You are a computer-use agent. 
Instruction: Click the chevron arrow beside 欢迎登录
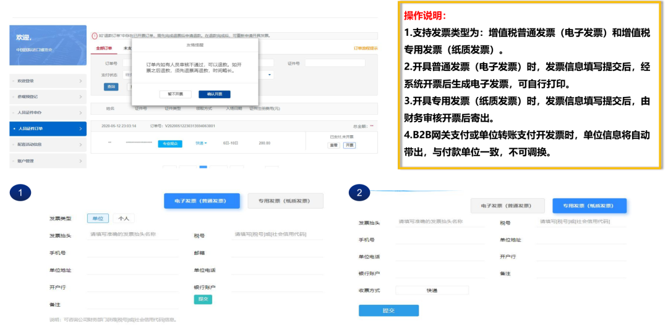[x=80, y=81]
